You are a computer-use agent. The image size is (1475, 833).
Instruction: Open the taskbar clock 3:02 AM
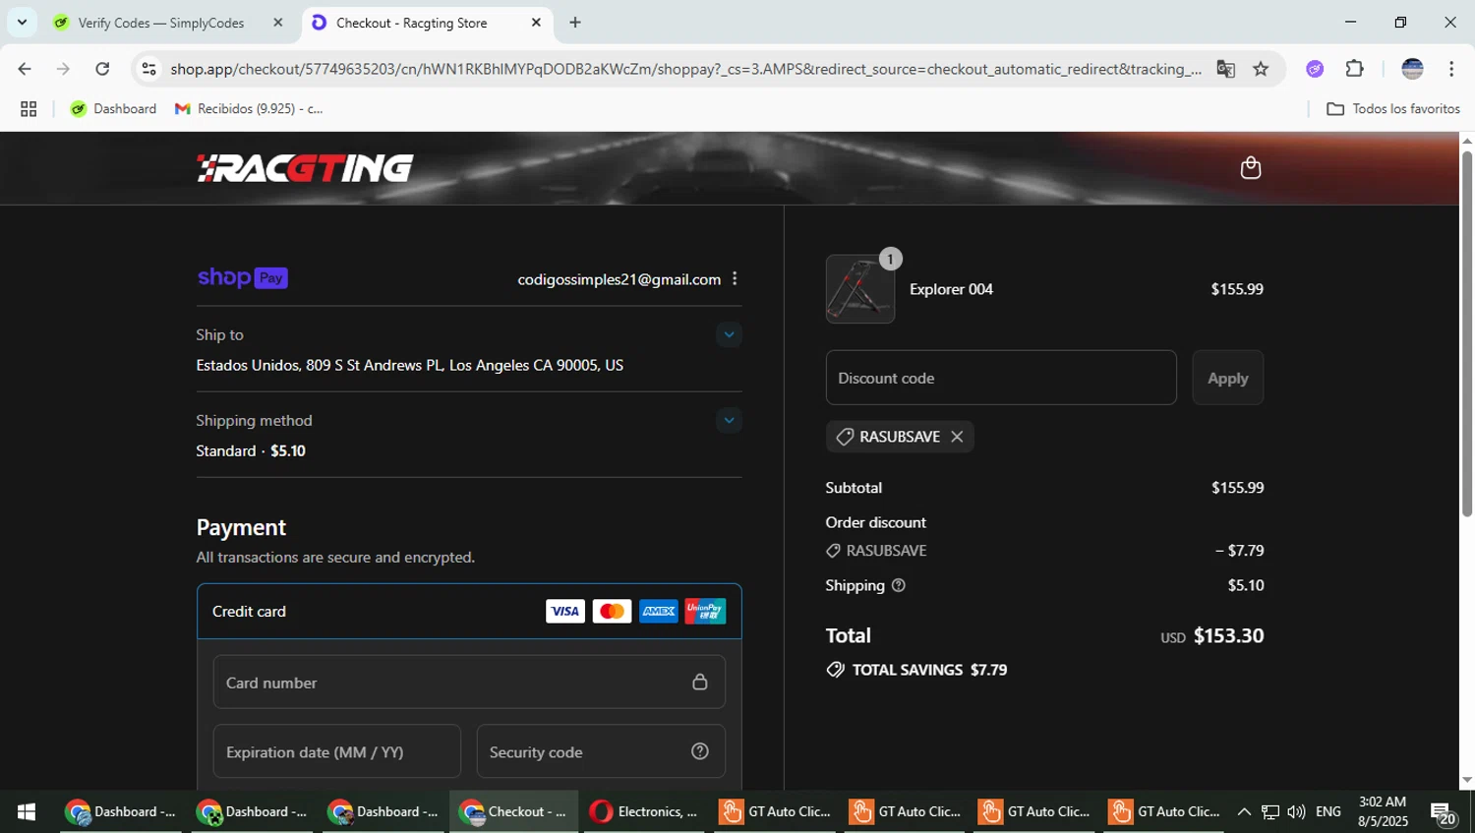pos(1383,811)
